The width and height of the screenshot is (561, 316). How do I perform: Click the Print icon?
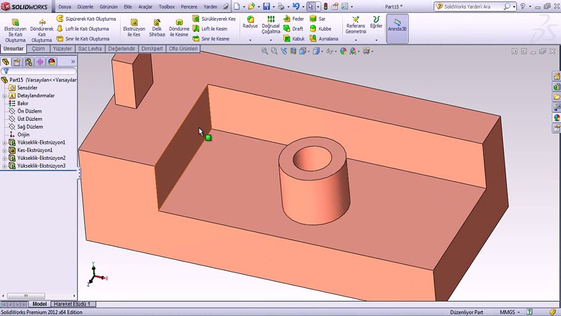point(281,7)
